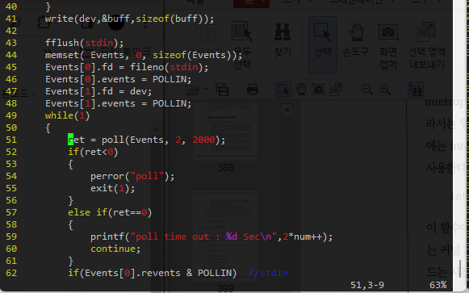The height and width of the screenshot is (293, 469).
Task: Click 'if(Events[0].revents & POLLIN)' on line 62
Action: [x=152, y=273]
